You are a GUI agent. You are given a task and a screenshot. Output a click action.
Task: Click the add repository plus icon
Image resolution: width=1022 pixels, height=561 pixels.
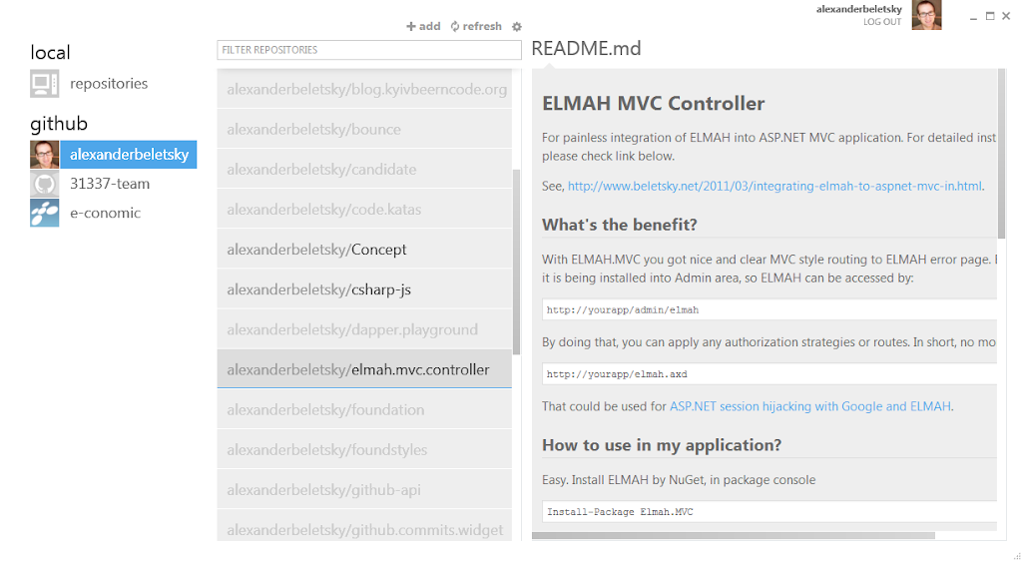(x=410, y=27)
